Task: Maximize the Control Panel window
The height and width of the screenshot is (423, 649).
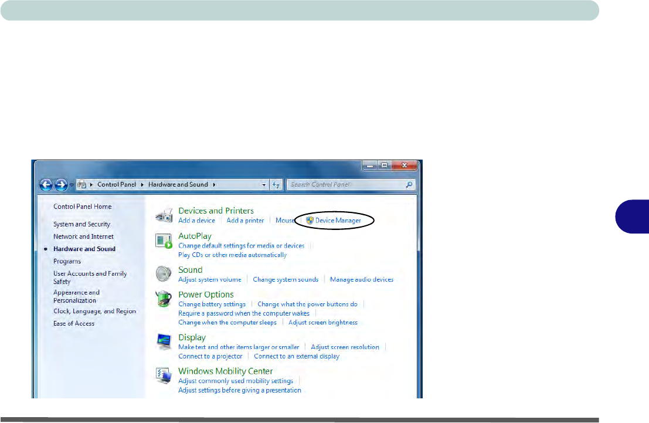Action: coord(384,165)
